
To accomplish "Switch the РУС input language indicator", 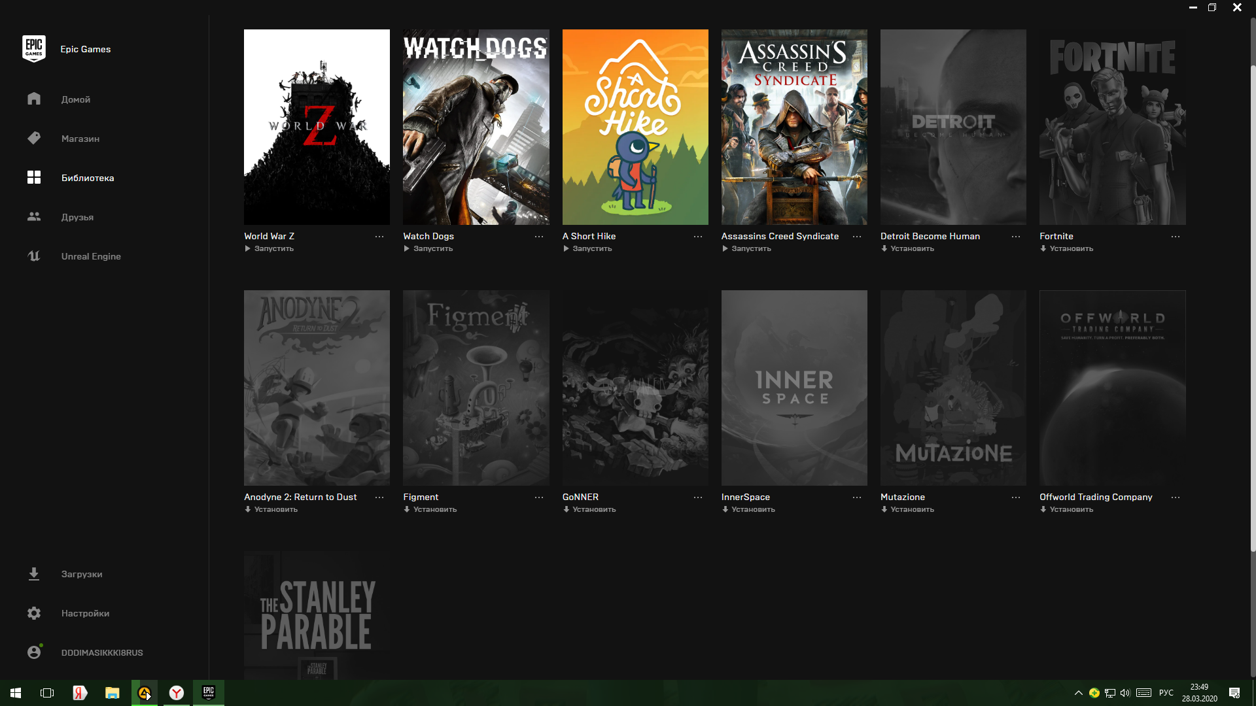I will 1166,693.
